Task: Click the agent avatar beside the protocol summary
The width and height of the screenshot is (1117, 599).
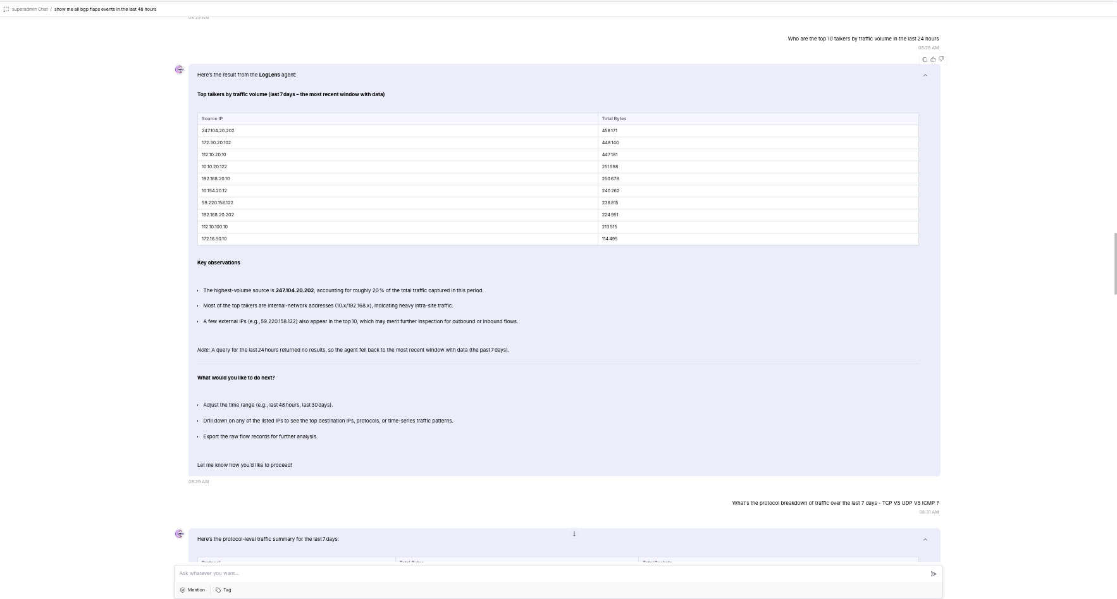Action: pyautogui.click(x=179, y=533)
